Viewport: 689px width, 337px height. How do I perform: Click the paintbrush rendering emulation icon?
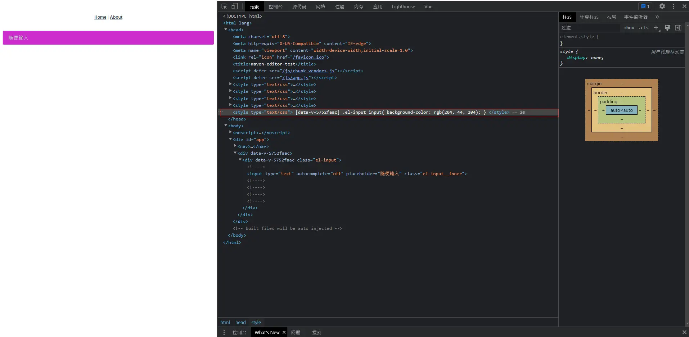pyautogui.click(x=667, y=28)
